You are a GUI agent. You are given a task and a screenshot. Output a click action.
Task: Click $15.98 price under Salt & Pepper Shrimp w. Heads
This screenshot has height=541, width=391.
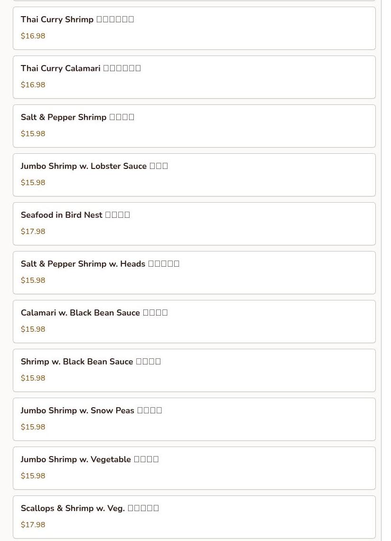(33, 280)
